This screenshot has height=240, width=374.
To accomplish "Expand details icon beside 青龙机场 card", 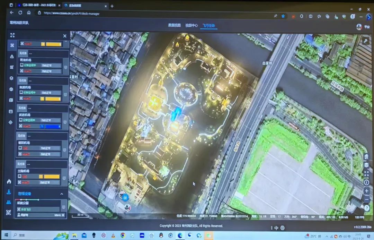I will 65,68.
